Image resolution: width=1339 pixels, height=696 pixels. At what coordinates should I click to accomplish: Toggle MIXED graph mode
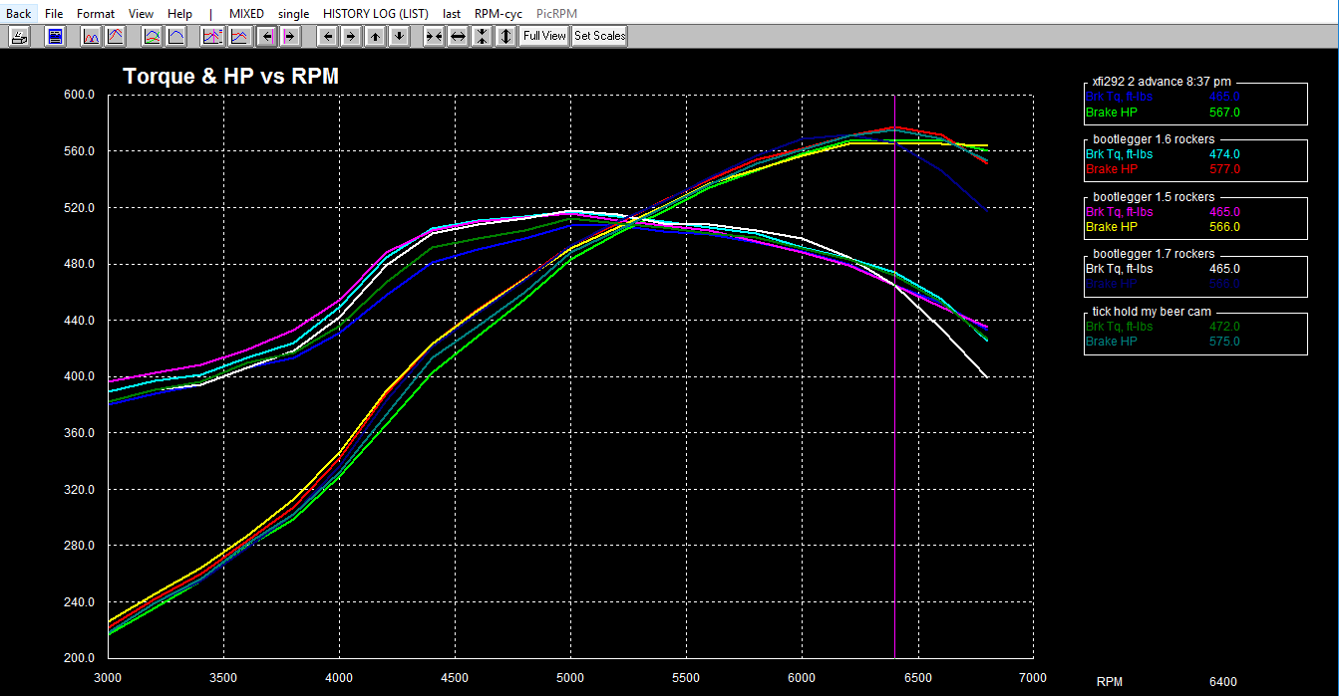[246, 14]
